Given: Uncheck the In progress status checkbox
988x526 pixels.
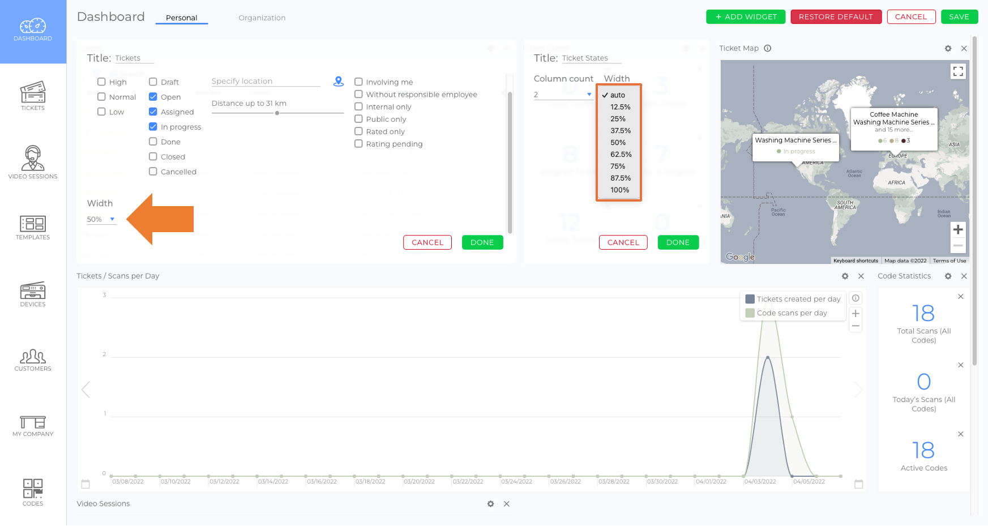Looking at the screenshot, I should pos(153,127).
